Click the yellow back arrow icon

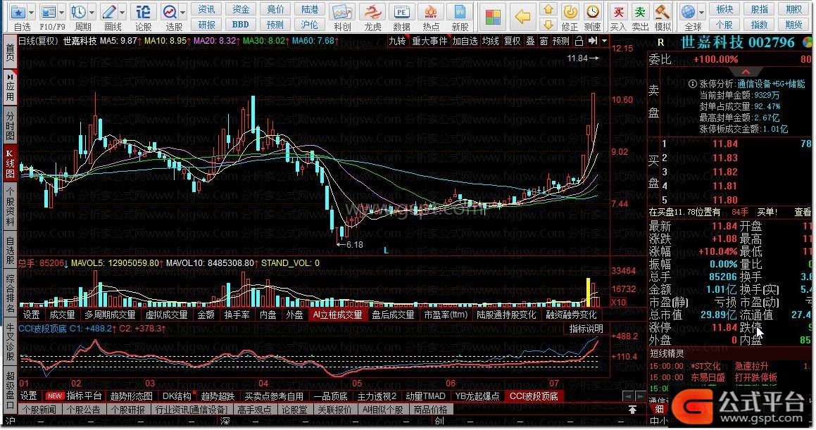coord(522,17)
